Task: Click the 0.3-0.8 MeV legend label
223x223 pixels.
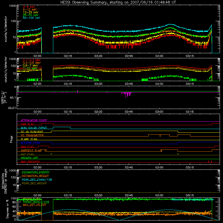Action: [32, 63]
